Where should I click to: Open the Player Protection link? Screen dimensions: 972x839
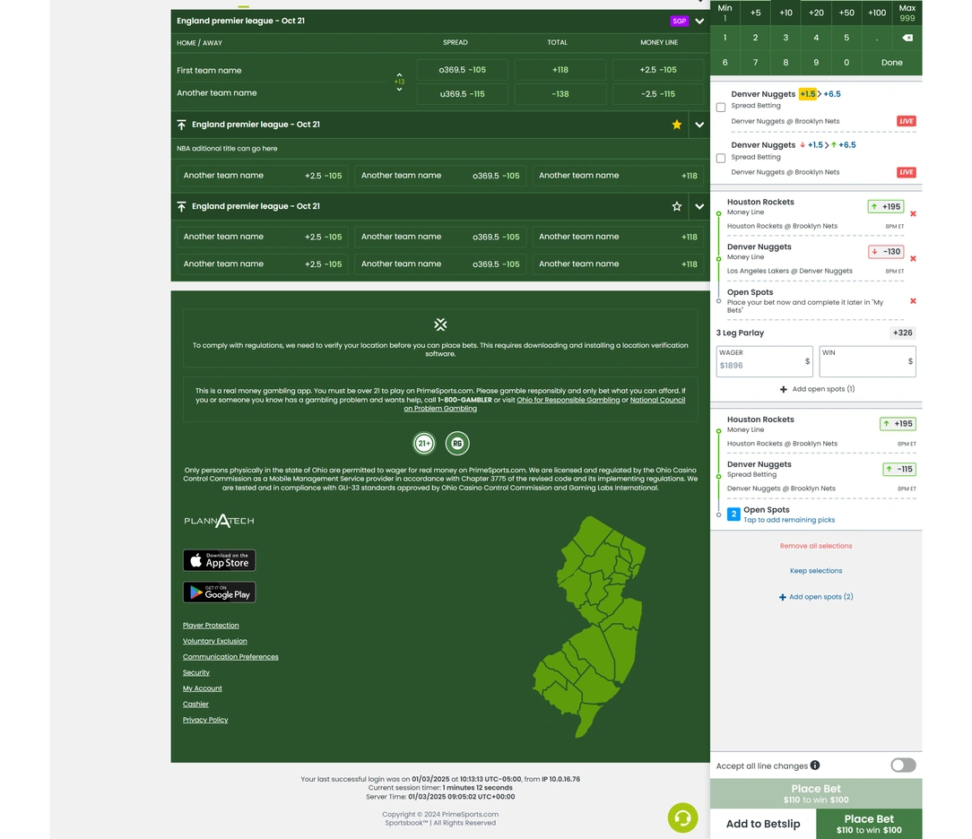click(x=211, y=626)
